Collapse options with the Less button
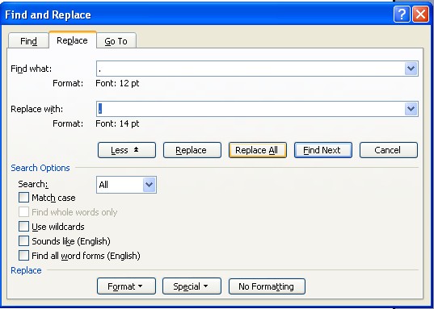The height and width of the screenshot is (309, 434). (x=127, y=150)
